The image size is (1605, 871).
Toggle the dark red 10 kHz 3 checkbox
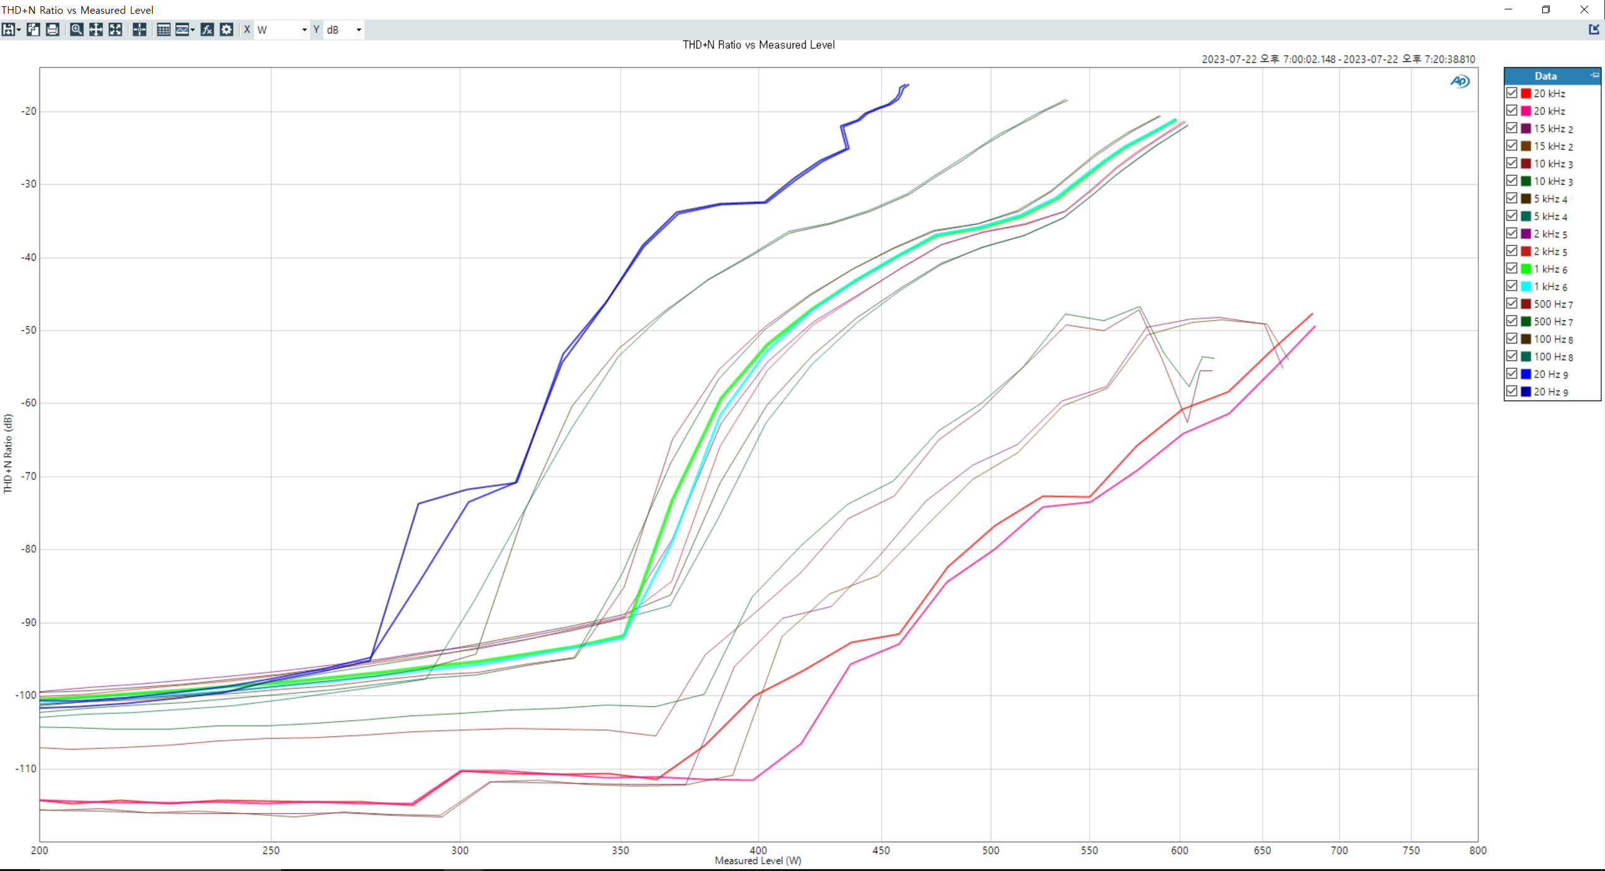(x=1512, y=163)
